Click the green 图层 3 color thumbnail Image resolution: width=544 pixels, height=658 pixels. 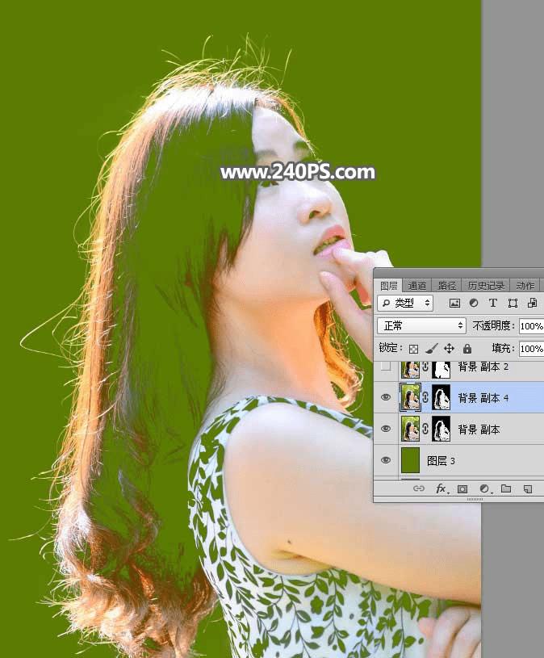pos(411,460)
